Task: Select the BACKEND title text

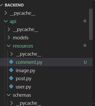Action: [14, 5]
